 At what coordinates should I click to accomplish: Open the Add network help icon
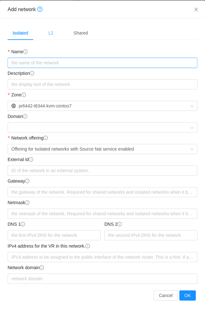(x=40, y=10)
